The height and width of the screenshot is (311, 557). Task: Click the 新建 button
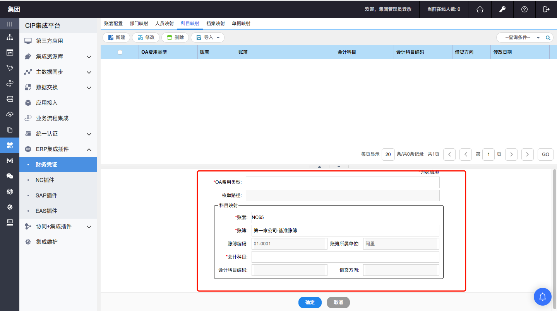click(x=116, y=37)
